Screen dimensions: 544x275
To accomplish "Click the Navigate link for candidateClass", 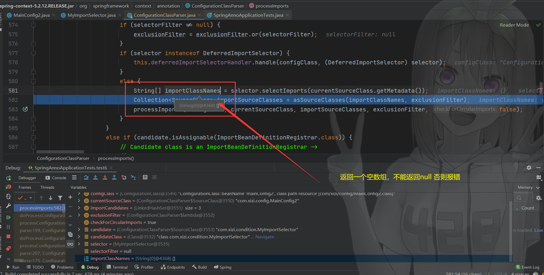I will click(265, 237).
